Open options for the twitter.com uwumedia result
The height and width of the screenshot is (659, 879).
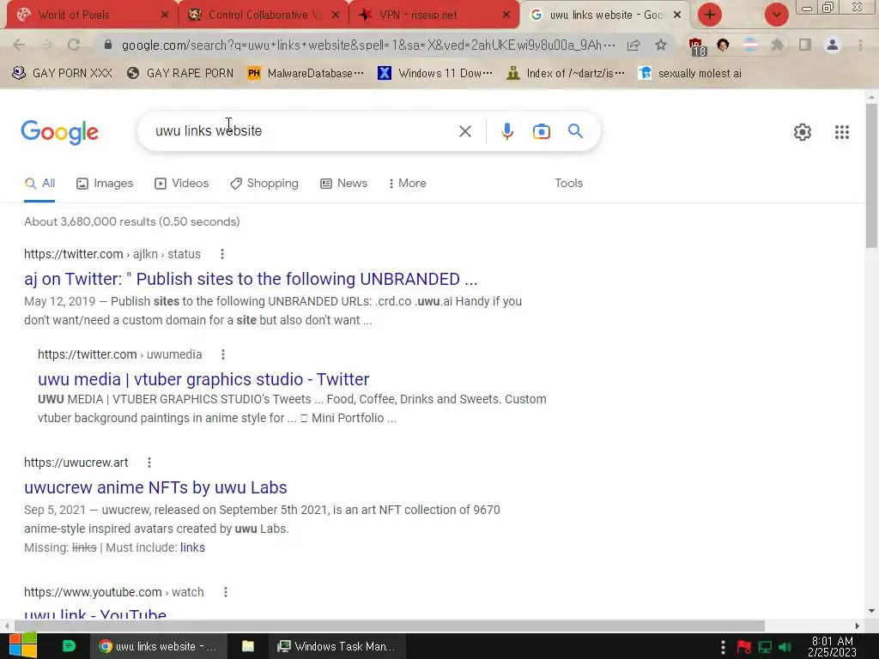click(x=223, y=354)
